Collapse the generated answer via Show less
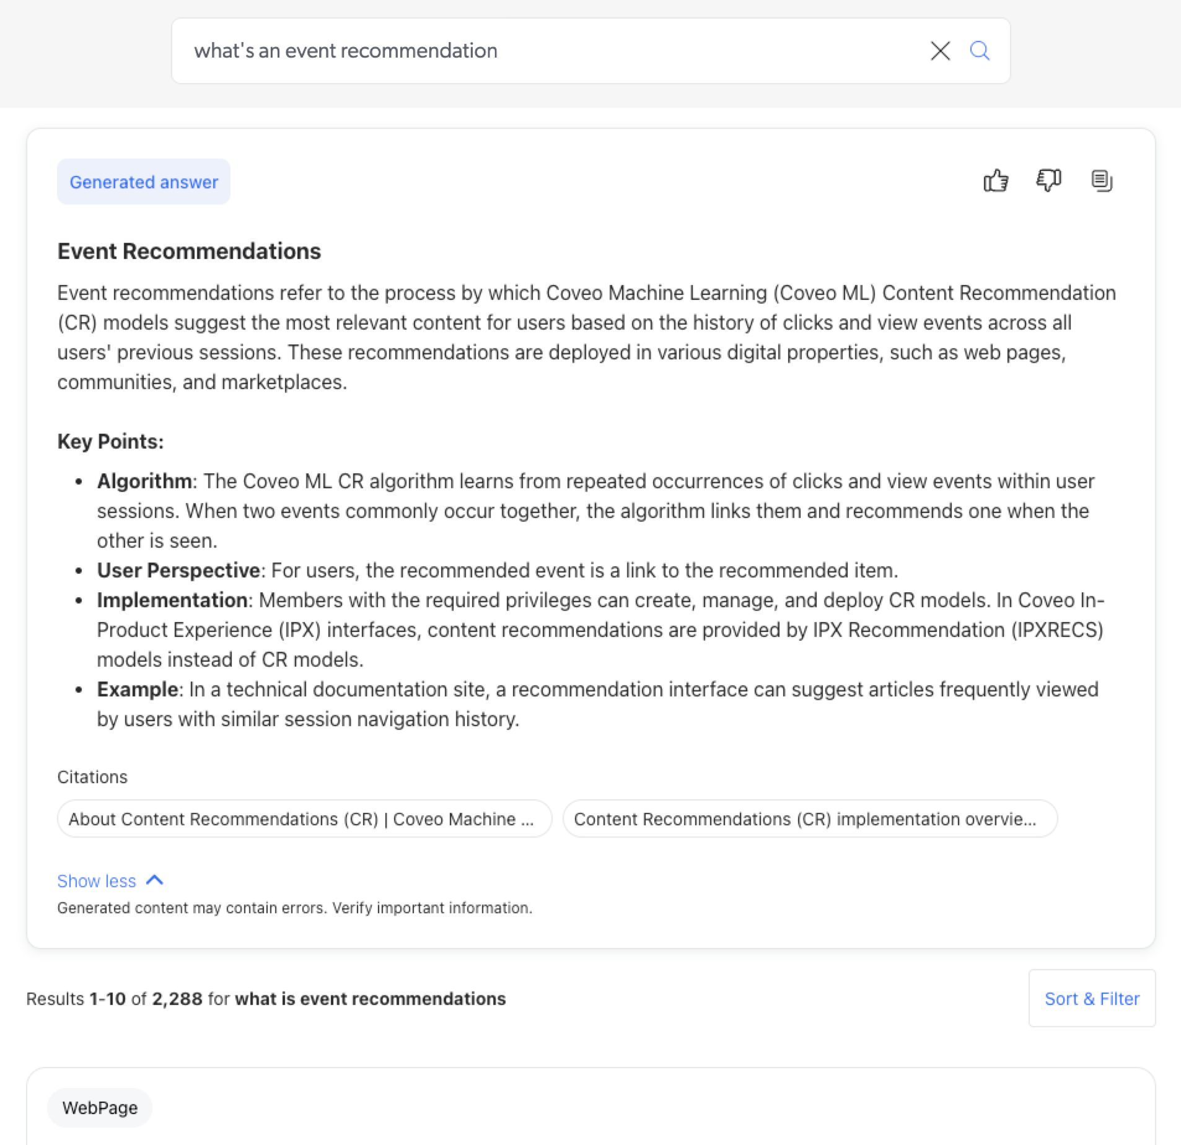This screenshot has height=1145, width=1181. [97, 880]
